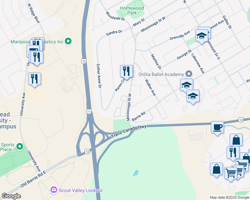Screen dimensions: 250x200
Task: Select the coffee cup cafe marker
Action: (217, 127)
